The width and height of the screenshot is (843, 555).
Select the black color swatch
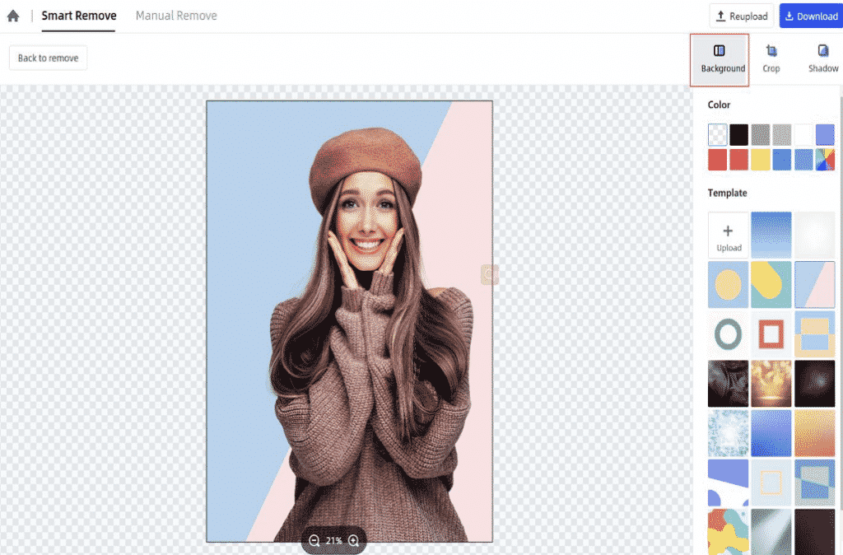click(738, 134)
